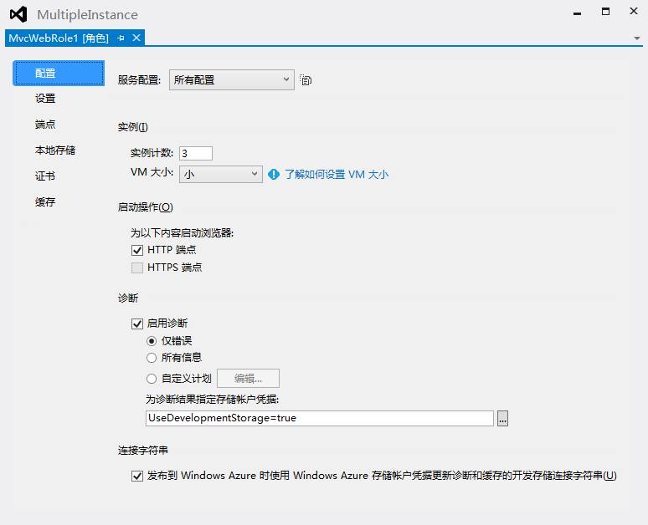Click the 诊断 section heading
Image resolution: width=648 pixels, height=525 pixels.
point(128,298)
